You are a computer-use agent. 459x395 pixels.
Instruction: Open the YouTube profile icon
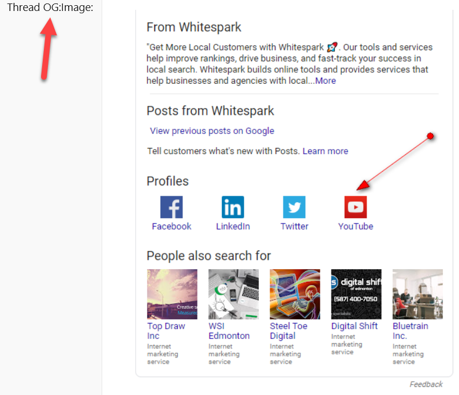point(356,207)
